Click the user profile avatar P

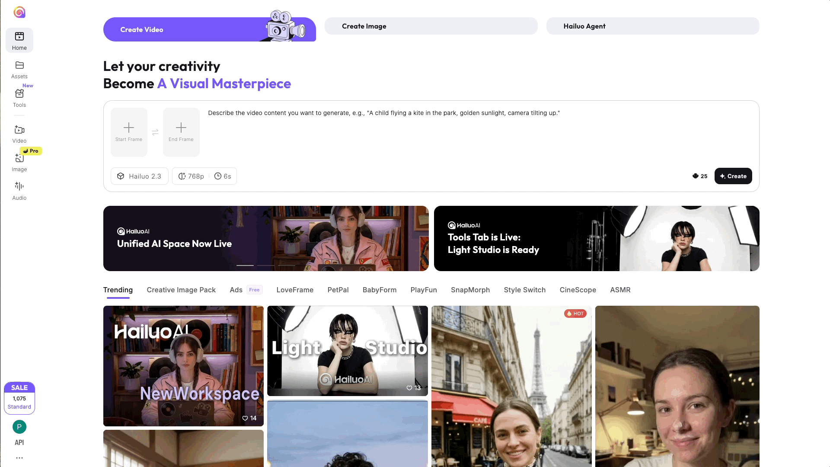[x=19, y=427]
